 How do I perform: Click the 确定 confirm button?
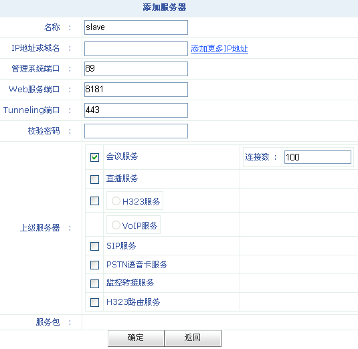point(136,338)
